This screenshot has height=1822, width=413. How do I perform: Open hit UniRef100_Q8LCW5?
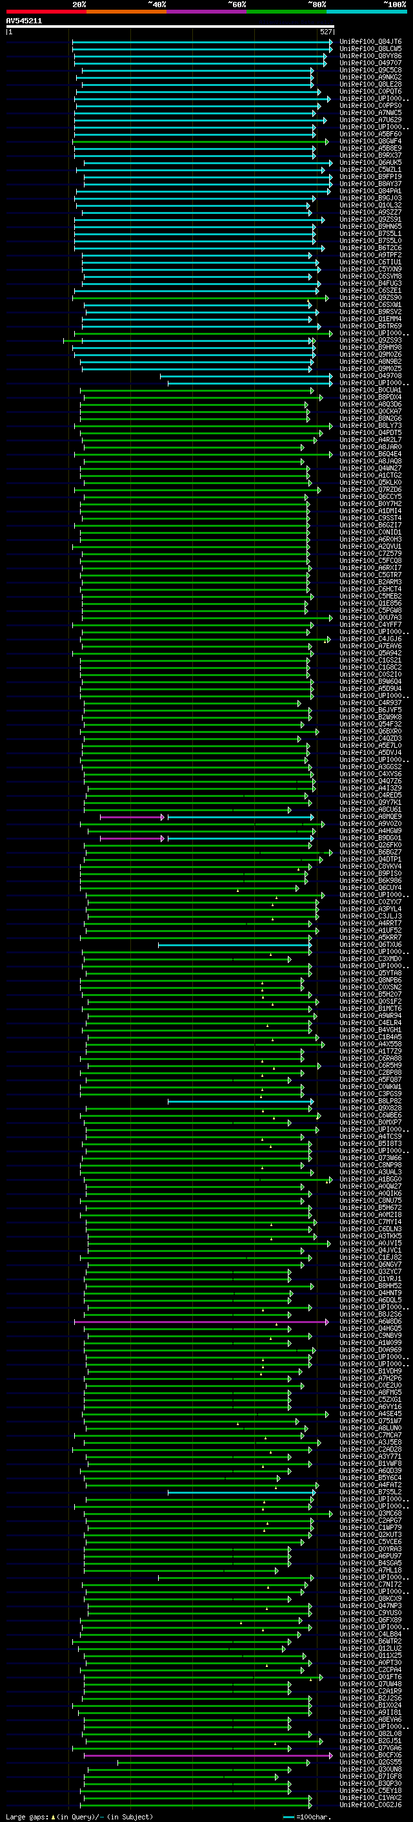pos(370,49)
